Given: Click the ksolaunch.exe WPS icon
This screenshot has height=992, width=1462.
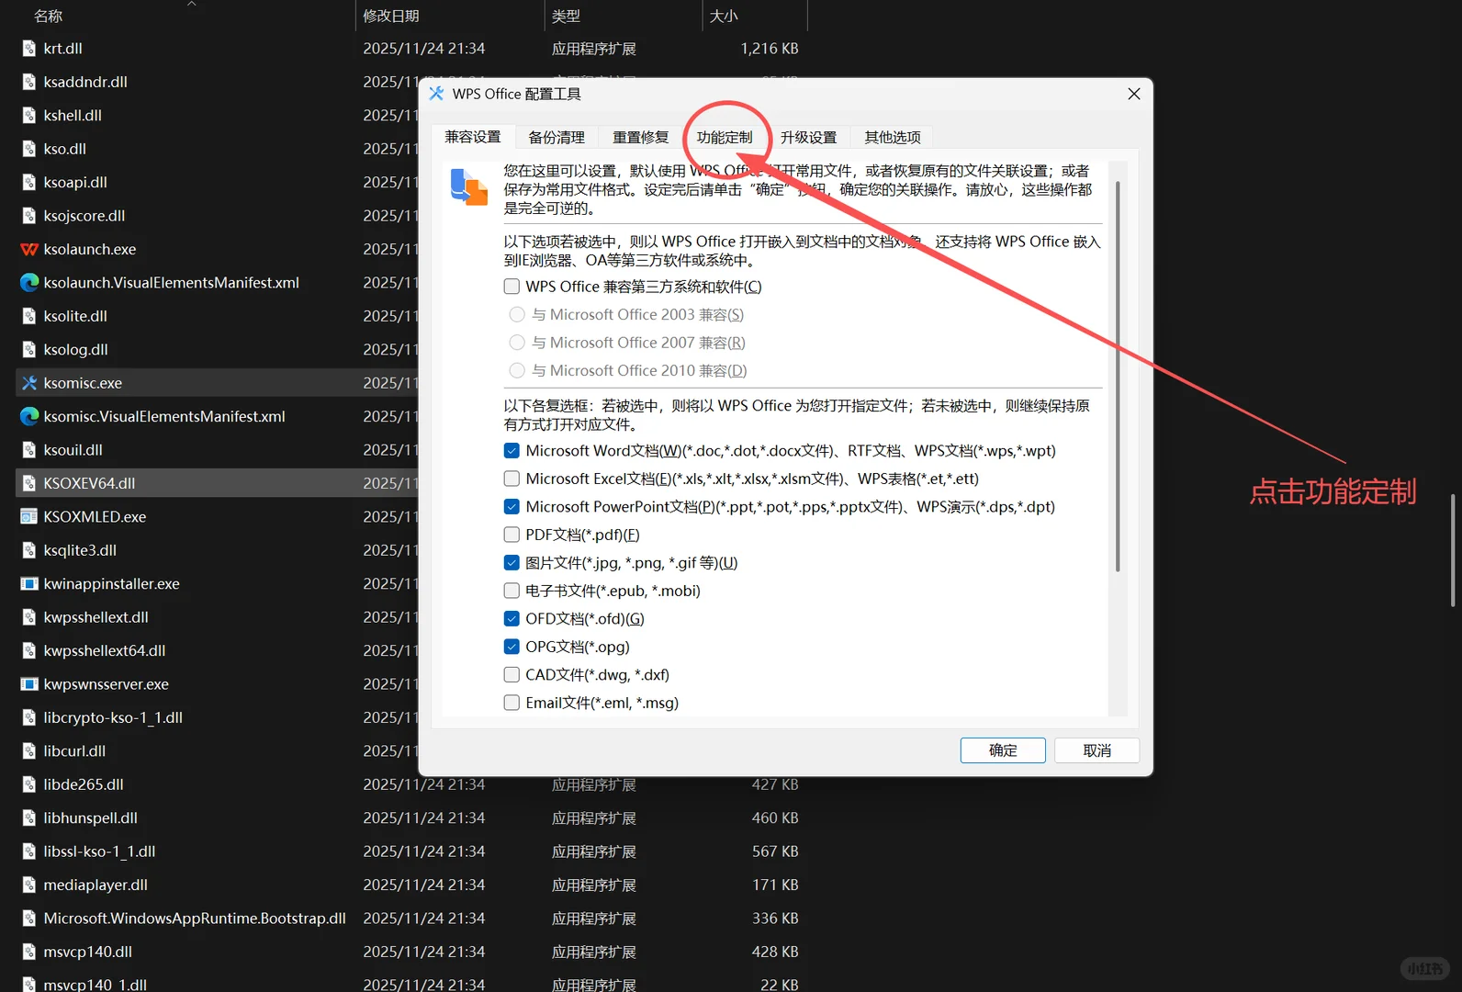Looking at the screenshot, I should [29, 249].
